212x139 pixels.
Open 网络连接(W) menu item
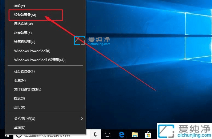[45, 24]
